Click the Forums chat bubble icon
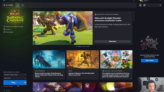 (x=4, y=29)
